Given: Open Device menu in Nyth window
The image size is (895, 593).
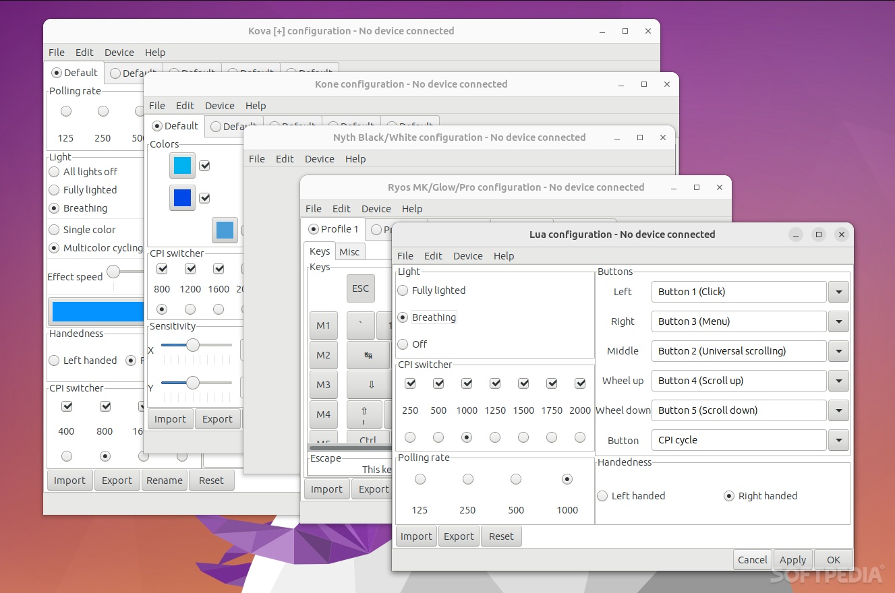Looking at the screenshot, I should pos(320,159).
